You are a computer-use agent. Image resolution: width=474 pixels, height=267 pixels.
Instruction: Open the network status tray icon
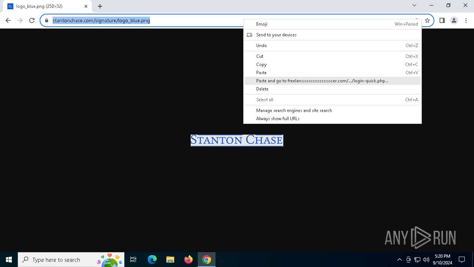pyautogui.click(x=417, y=260)
